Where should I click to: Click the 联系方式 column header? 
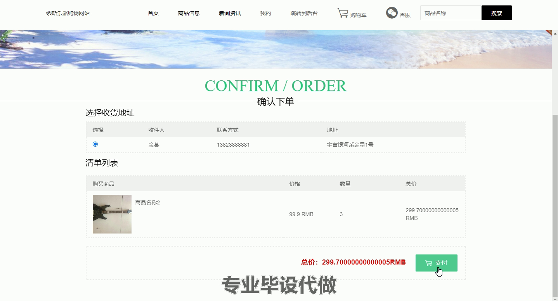point(227,130)
